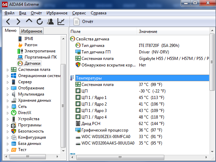This screenshot has width=216, height=162.
Task: Expand the Конфигурация tree node
Action: point(8,138)
